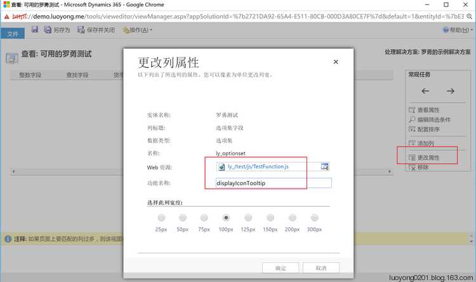
Task: Click the function name field displayIconTooltip
Action: 274,183
